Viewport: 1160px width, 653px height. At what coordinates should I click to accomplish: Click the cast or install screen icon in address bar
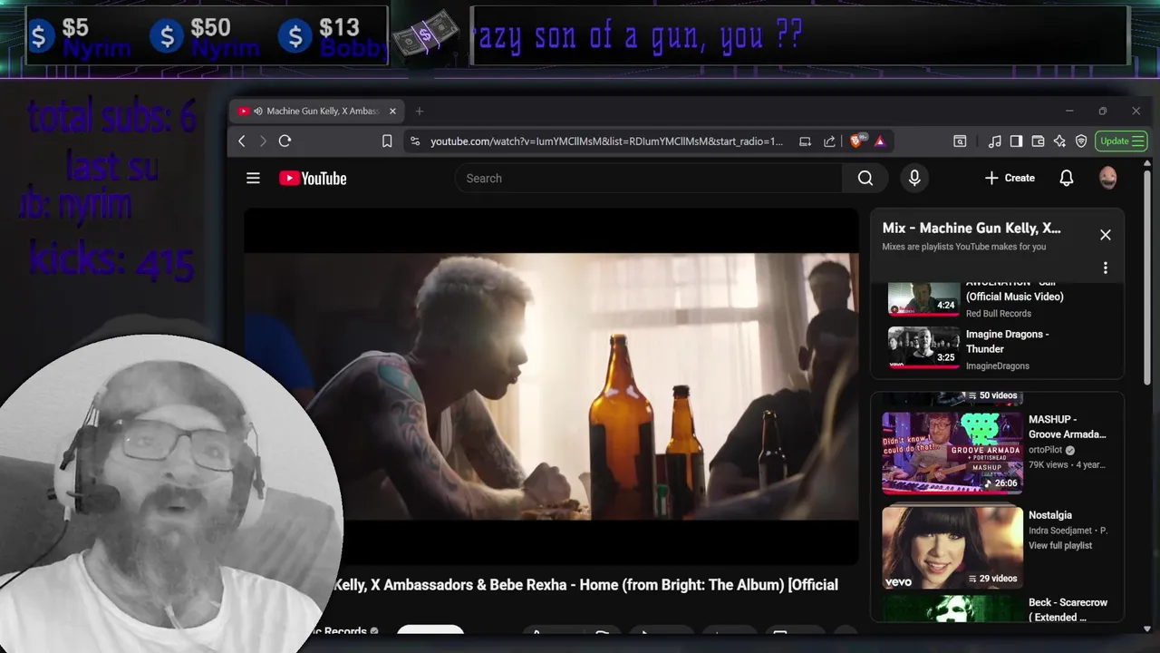pos(805,141)
